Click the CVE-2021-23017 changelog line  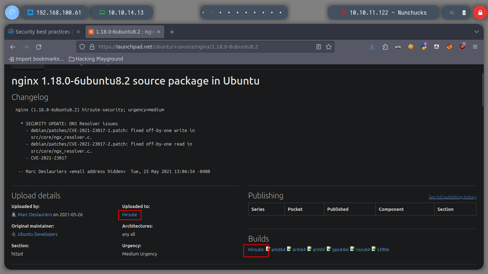pyautogui.click(x=46, y=158)
